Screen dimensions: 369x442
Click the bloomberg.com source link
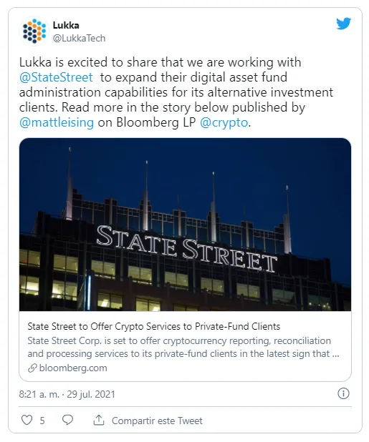[73, 368]
